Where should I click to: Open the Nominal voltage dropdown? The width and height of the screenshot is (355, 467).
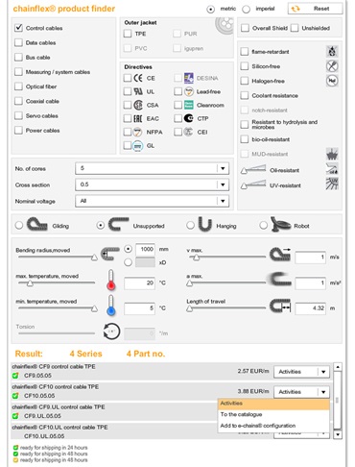click(153, 201)
